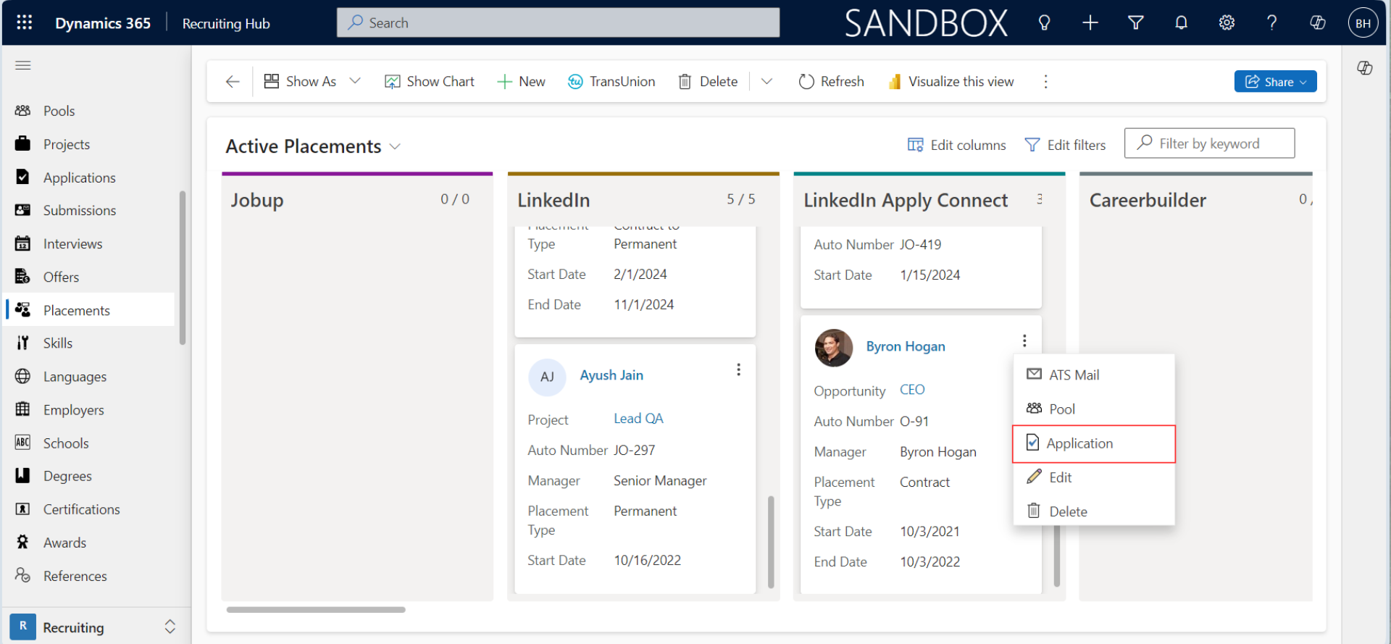Image resolution: width=1391 pixels, height=644 pixels.
Task: Open References in sidebar
Action: pyautogui.click(x=89, y=576)
